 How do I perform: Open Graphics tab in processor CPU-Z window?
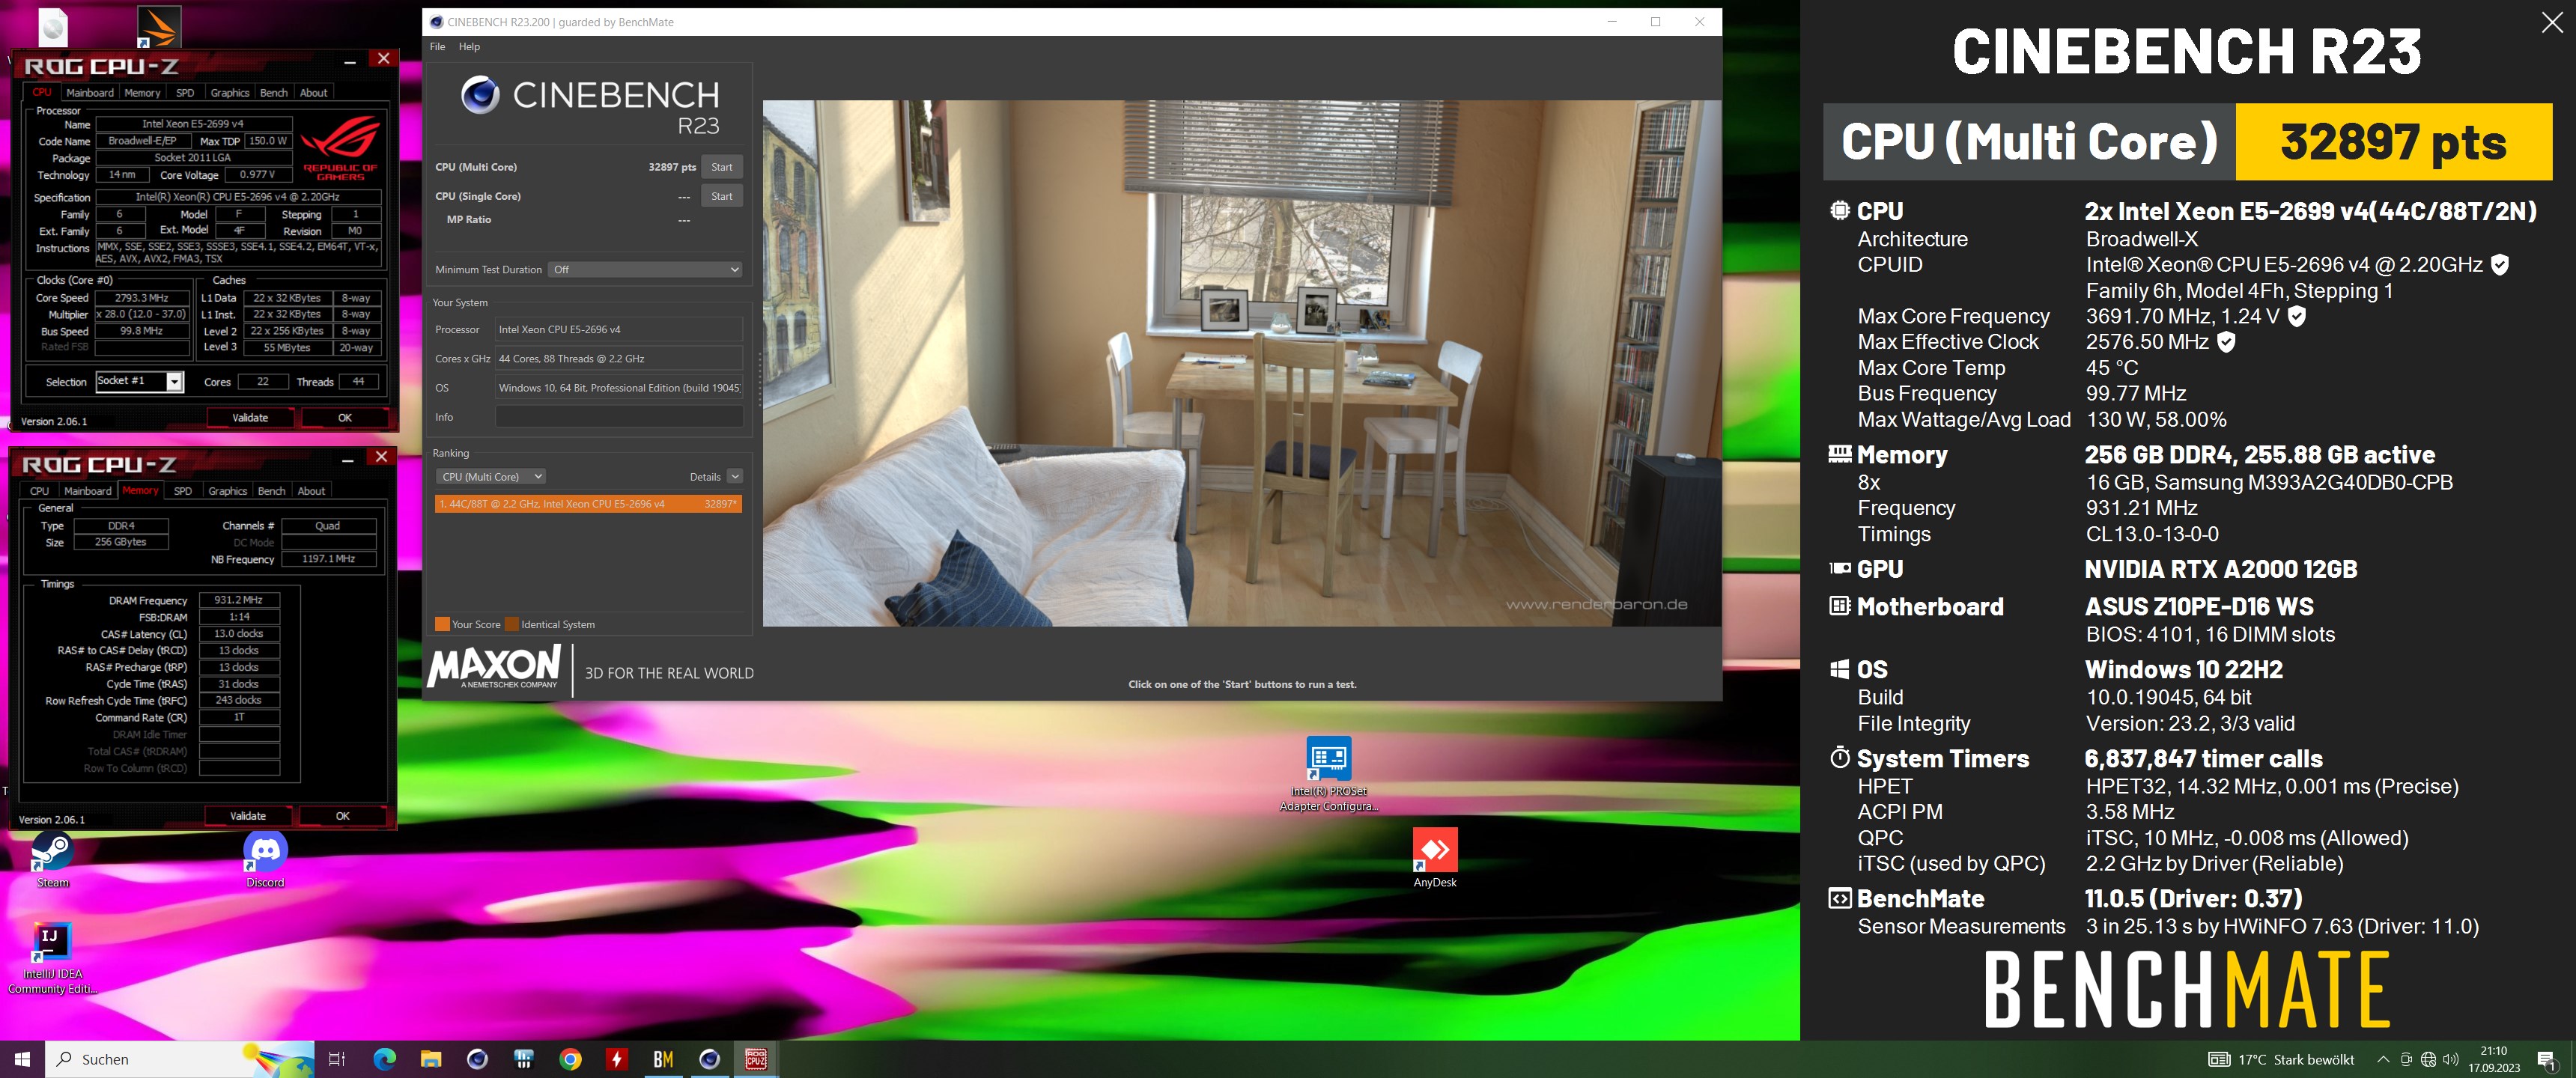click(230, 92)
